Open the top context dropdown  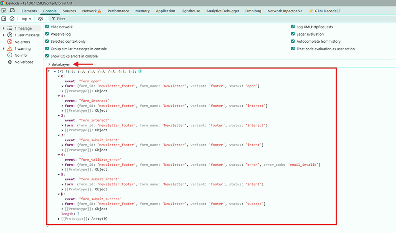(26, 19)
